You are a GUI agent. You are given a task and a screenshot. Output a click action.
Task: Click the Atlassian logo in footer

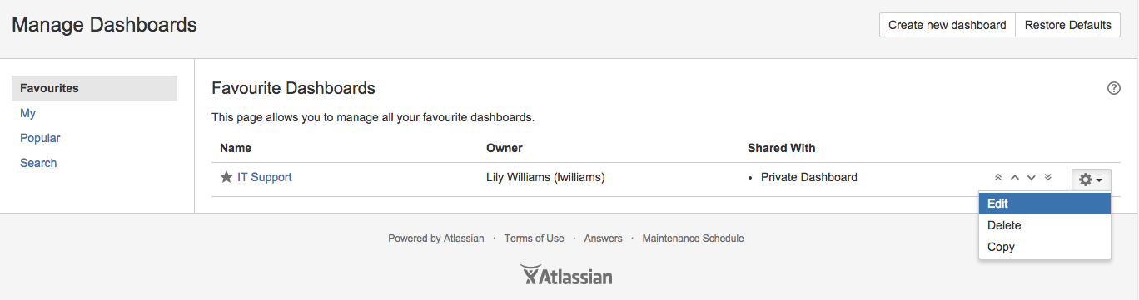[x=566, y=276]
